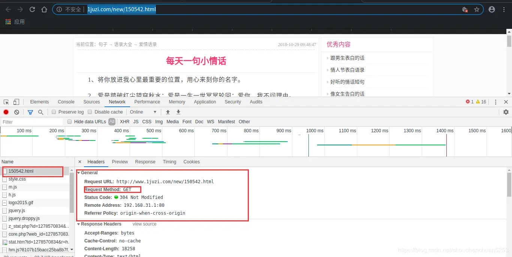
Task: Import HAR file using upload arrow icon
Action: (x=168, y=112)
